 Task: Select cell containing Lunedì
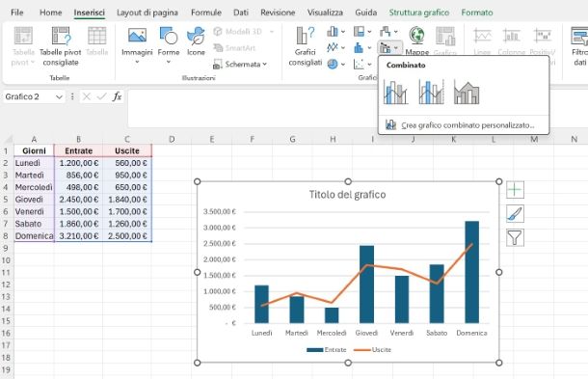pos(34,163)
